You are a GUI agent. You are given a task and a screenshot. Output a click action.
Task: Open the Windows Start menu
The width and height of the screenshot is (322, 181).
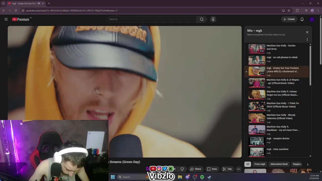point(113,177)
